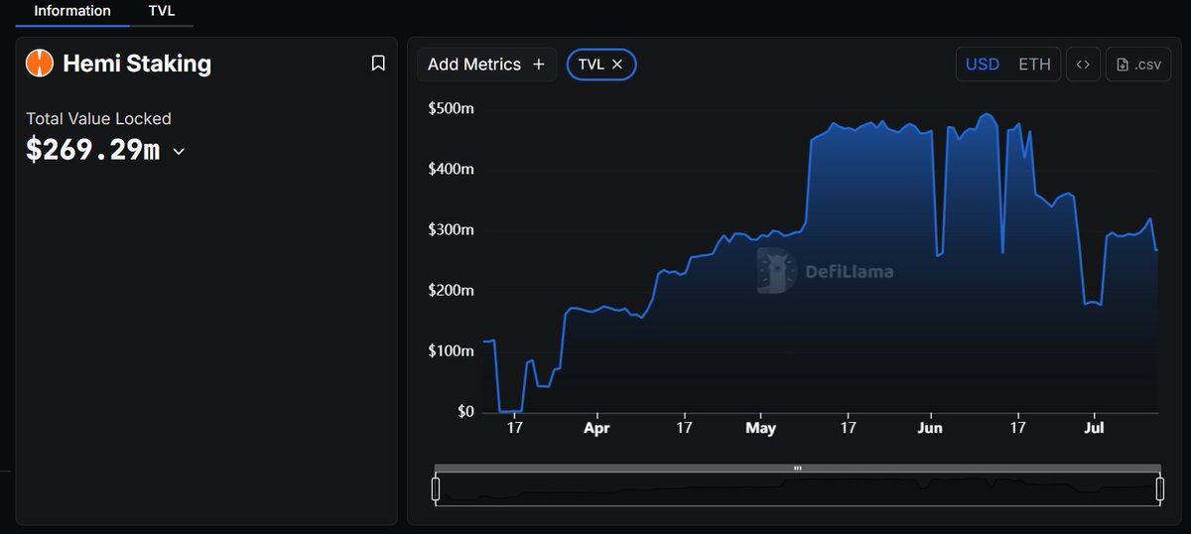Open the embed code icon
1191x534 pixels.
[x=1083, y=65]
